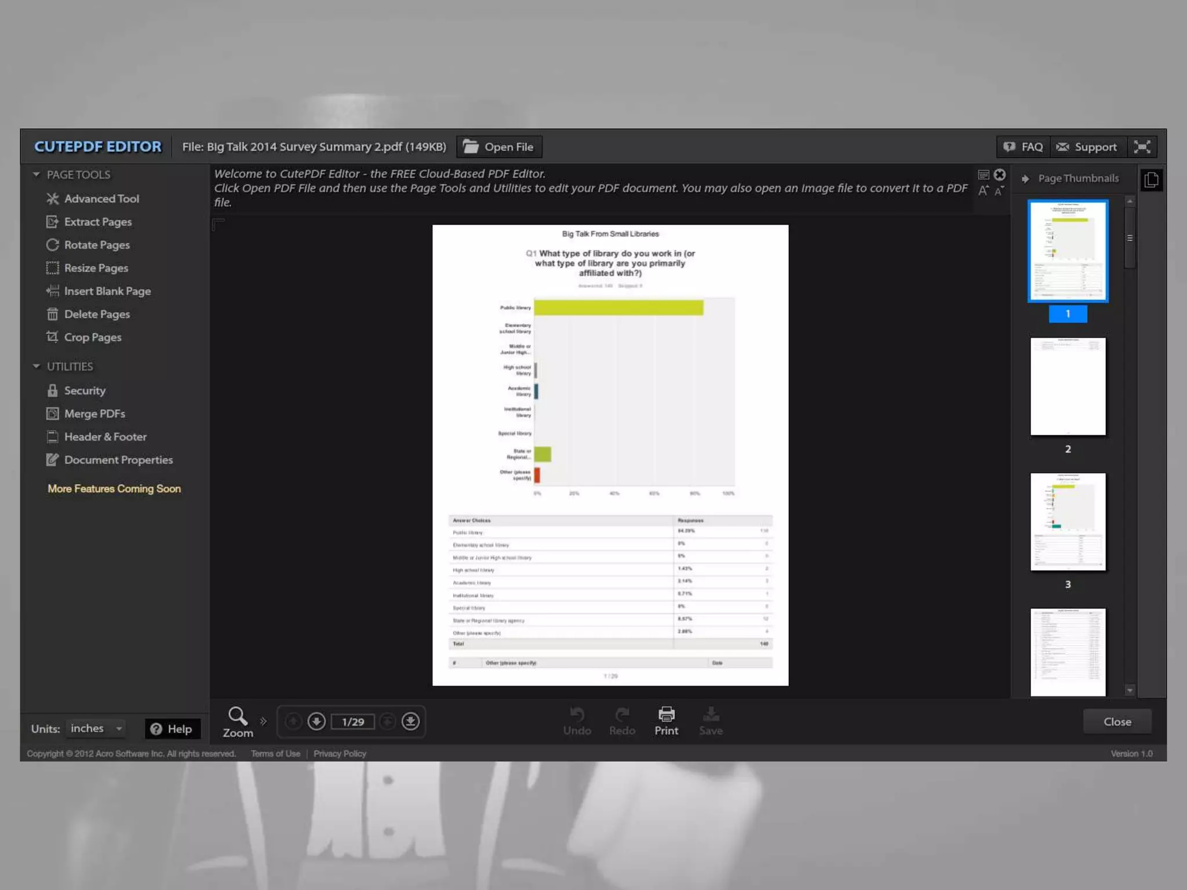
Task: Click the Terms of Use link
Action: (275, 754)
